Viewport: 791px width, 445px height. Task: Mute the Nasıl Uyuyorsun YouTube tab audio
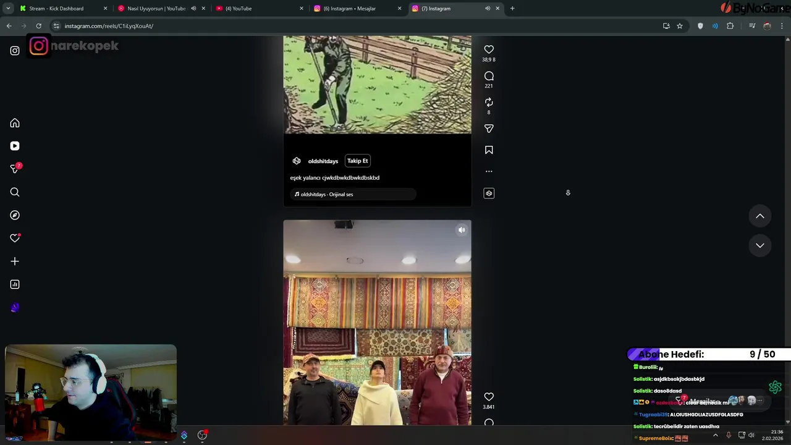tap(193, 9)
